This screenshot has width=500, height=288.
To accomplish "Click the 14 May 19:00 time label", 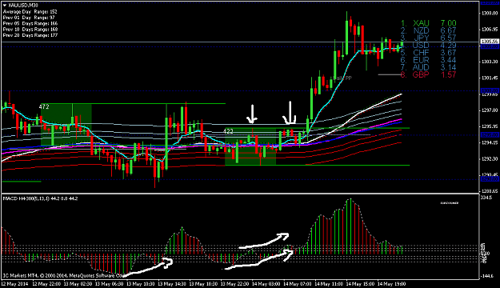I will (x=391, y=284).
